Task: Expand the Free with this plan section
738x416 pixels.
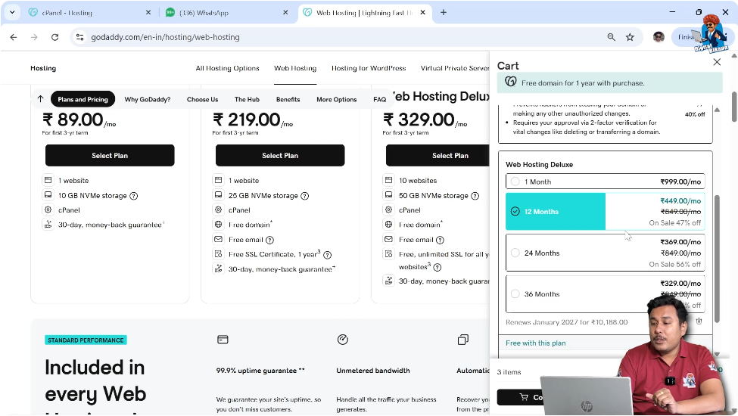Action: click(x=536, y=343)
